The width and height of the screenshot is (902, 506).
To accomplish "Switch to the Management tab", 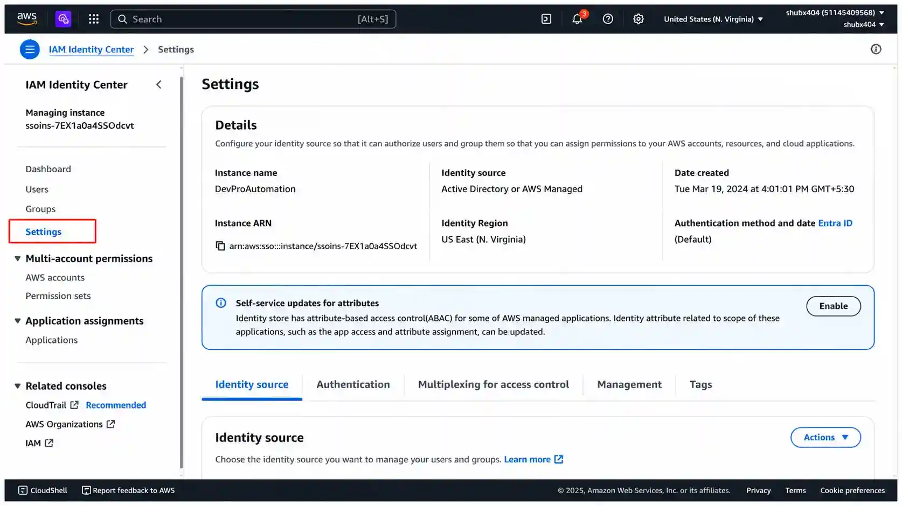I will pyautogui.click(x=629, y=385).
